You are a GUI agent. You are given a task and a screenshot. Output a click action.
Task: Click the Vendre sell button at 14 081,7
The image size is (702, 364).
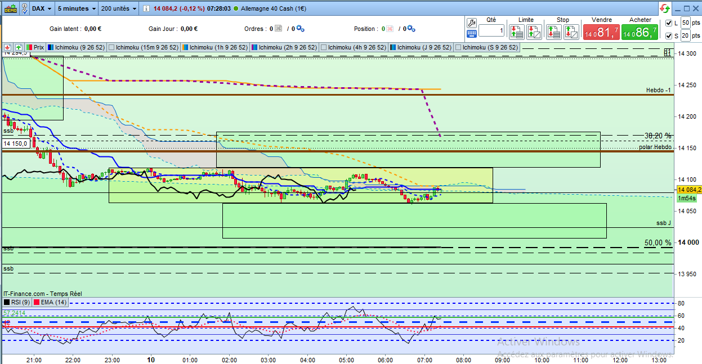(x=601, y=33)
